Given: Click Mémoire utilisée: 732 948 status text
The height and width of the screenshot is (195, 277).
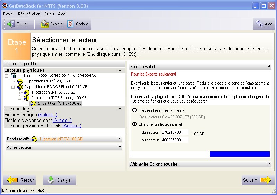Looking at the screenshot, I should coord(23,191).
